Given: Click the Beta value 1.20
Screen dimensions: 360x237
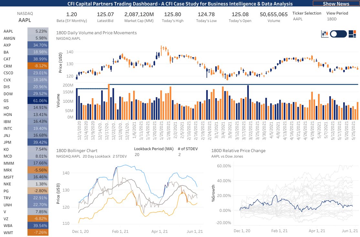Looking at the screenshot, I should click(x=72, y=14).
